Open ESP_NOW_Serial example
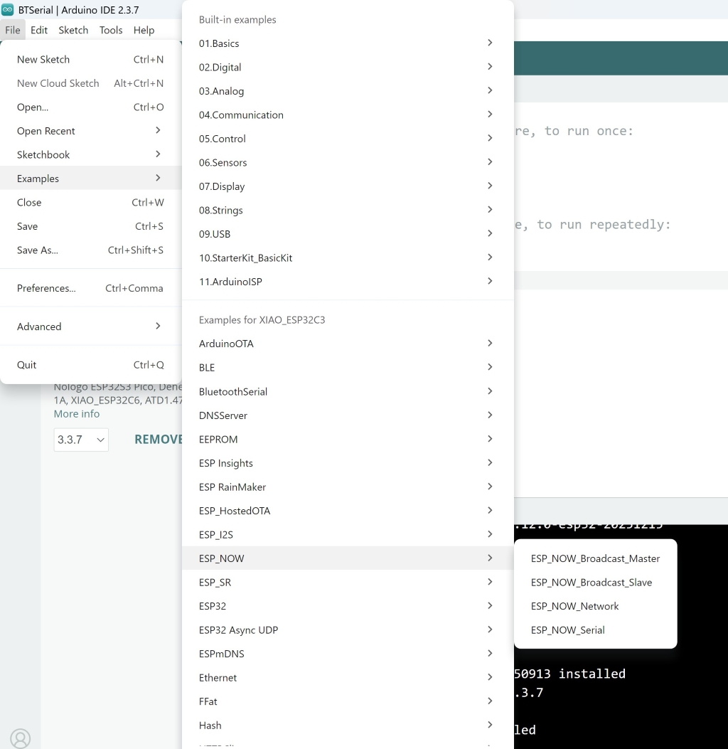The image size is (728, 749). 595,630
